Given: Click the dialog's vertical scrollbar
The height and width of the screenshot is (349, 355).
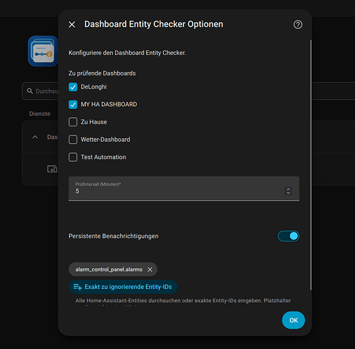Looking at the screenshot, I should [310, 165].
